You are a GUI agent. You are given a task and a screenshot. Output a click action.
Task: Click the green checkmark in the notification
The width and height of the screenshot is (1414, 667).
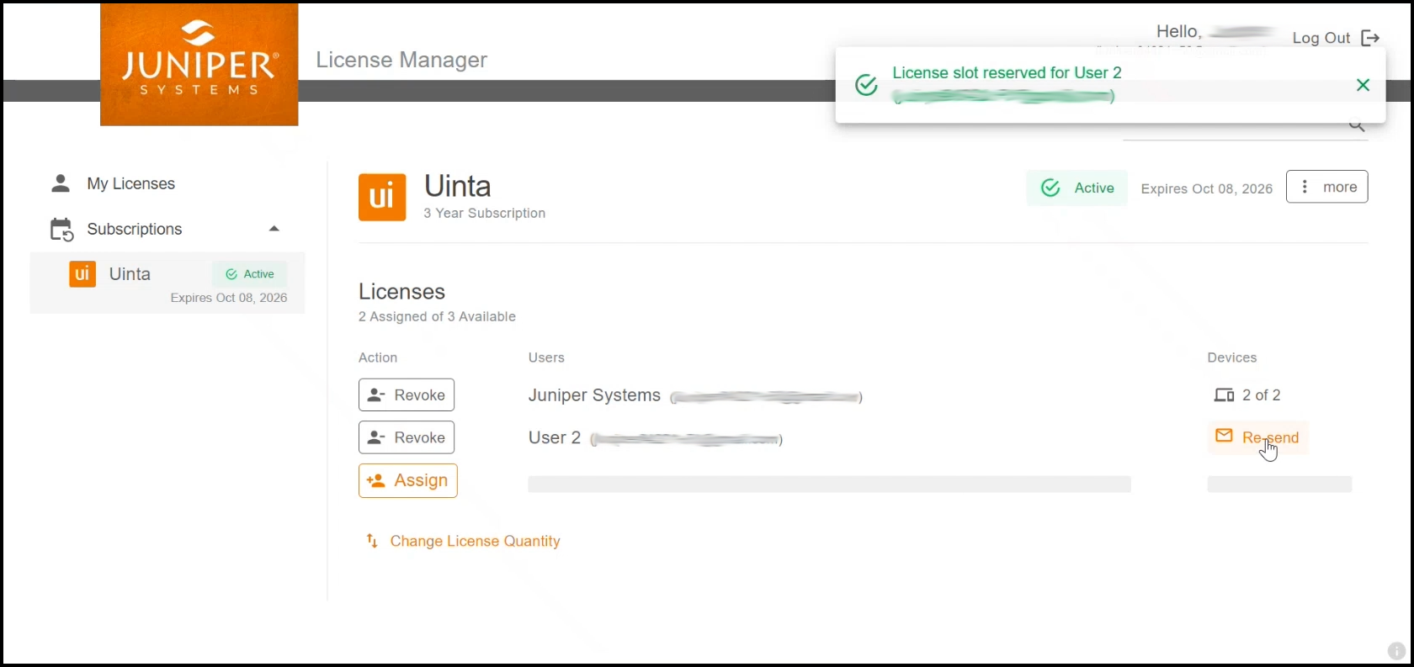(866, 85)
